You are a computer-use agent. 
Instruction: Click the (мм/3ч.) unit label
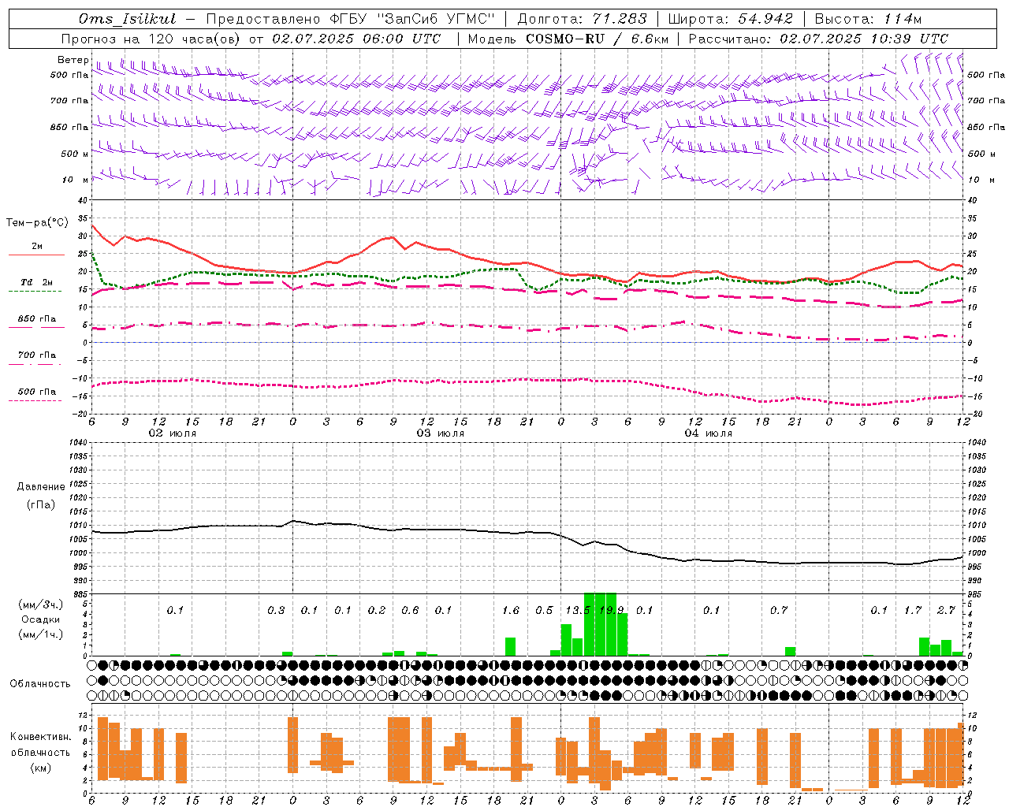point(41,604)
